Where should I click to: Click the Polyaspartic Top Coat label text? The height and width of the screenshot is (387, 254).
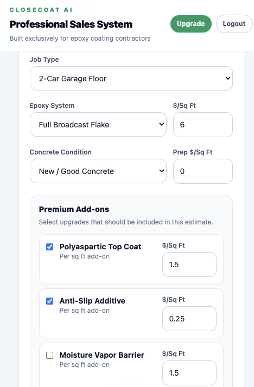click(x=100, y=247)
